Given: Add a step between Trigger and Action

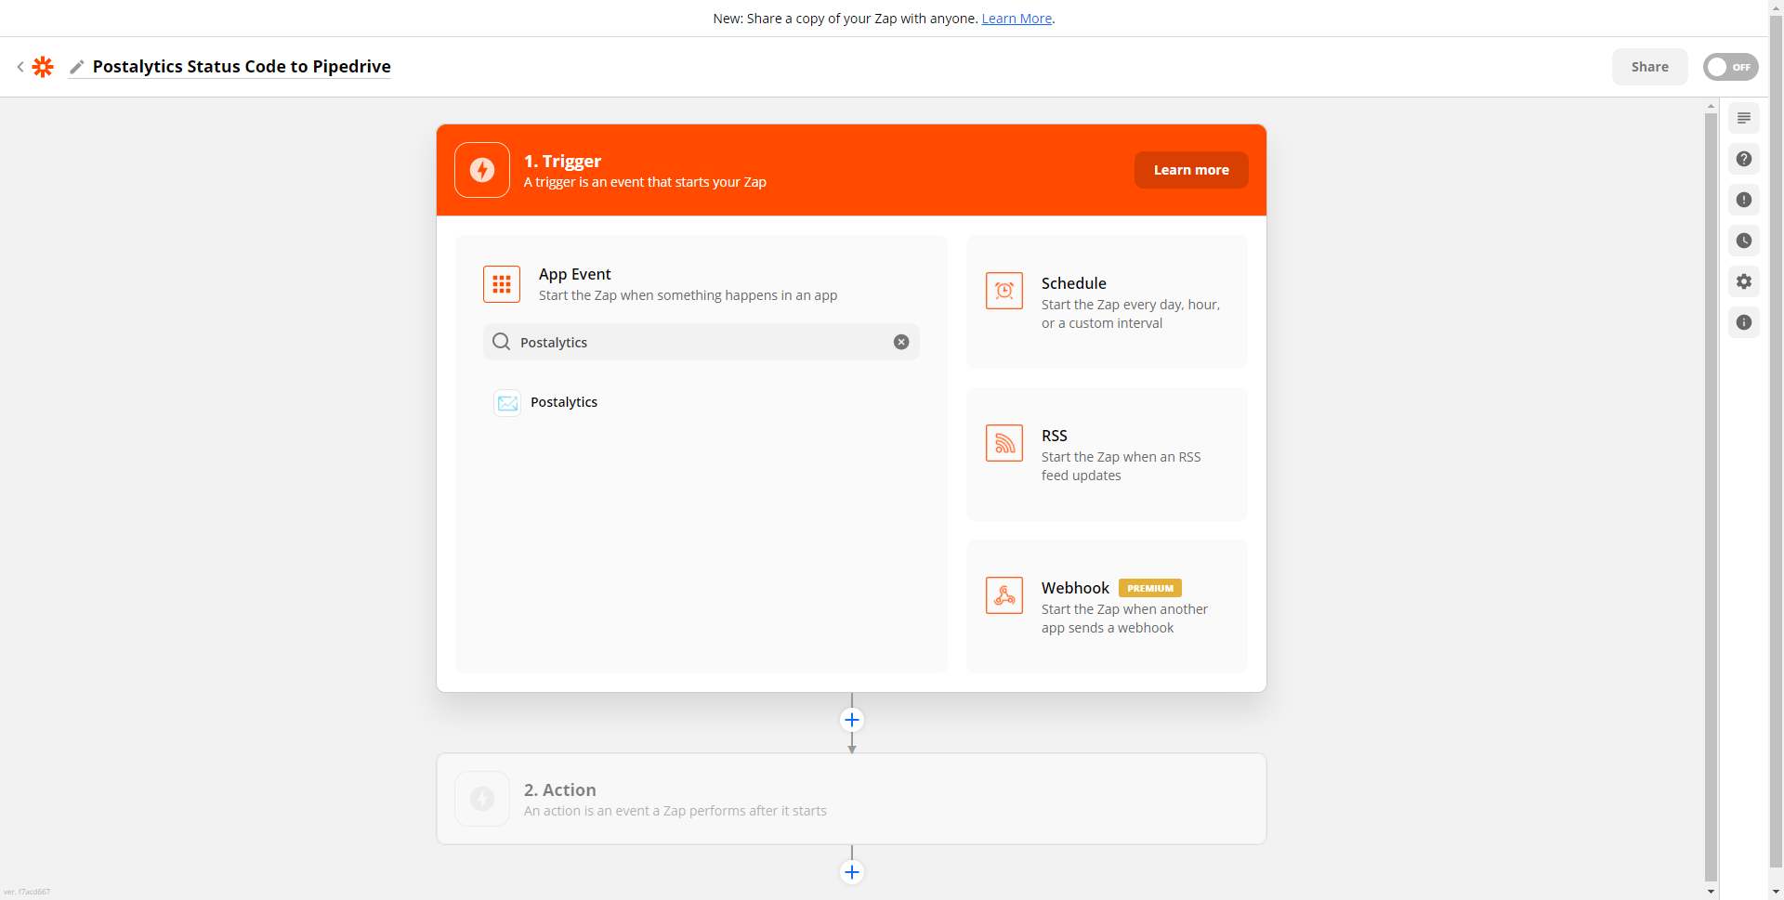Looking at the screenshot, I should point(852,720).
